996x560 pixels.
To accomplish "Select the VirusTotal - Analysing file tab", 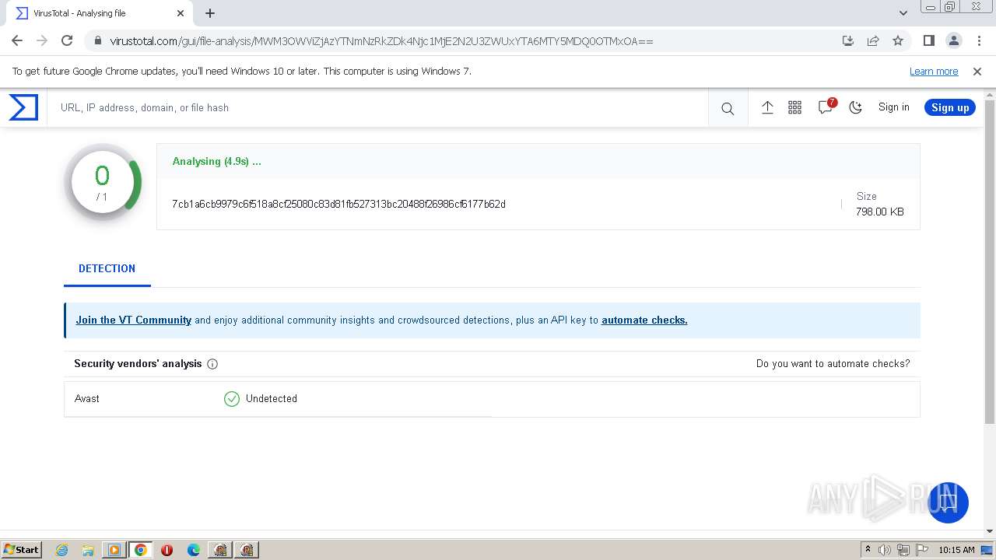I will point(98,13).
